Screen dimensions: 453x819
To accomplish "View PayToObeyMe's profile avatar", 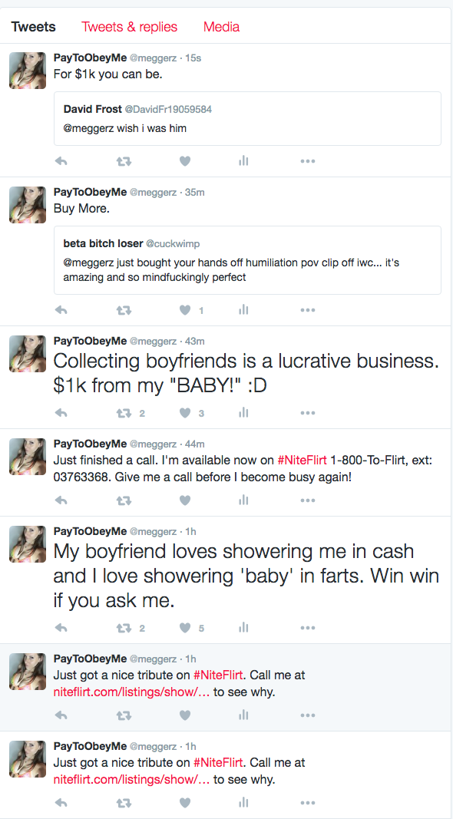I will [27, 71].
